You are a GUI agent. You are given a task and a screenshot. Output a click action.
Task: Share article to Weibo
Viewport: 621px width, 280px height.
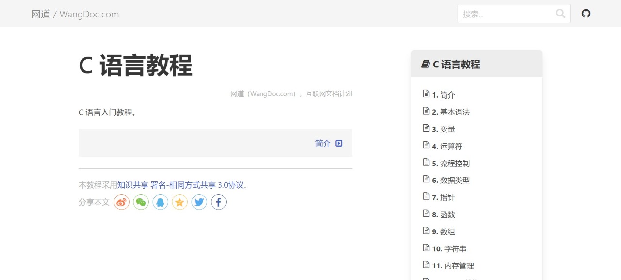pos(121,202)
